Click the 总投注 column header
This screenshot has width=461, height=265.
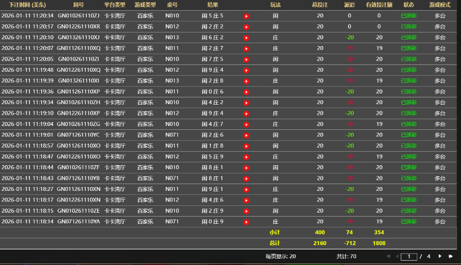click(320, 5)
